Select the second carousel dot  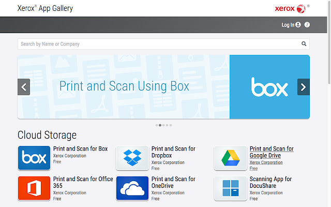click(160, 125)
